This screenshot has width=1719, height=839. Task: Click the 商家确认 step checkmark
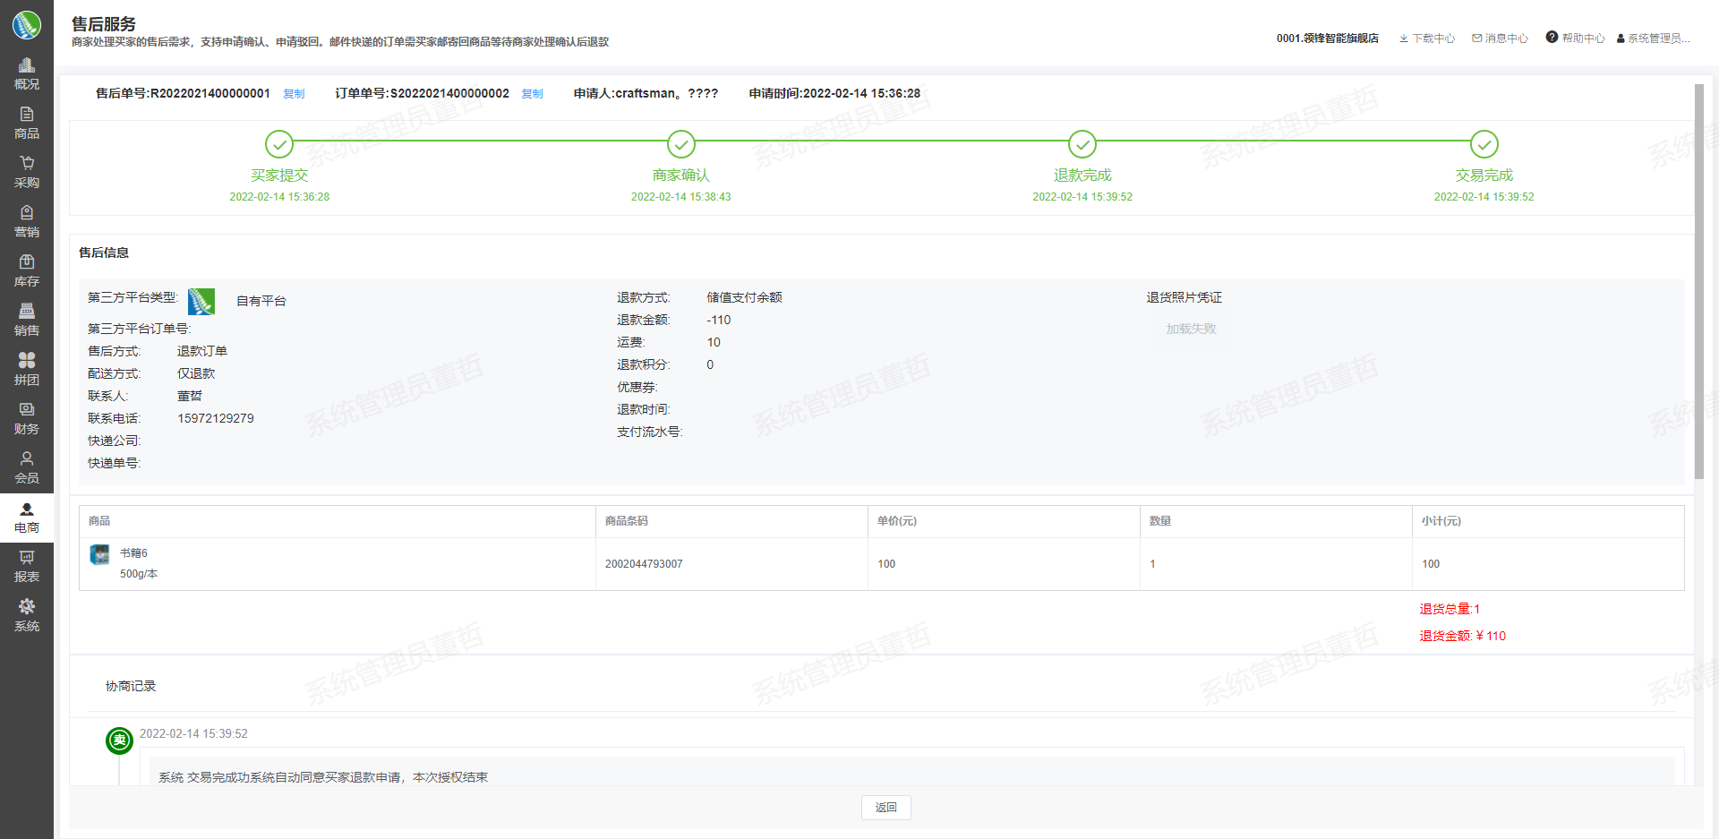pos(681,144)
